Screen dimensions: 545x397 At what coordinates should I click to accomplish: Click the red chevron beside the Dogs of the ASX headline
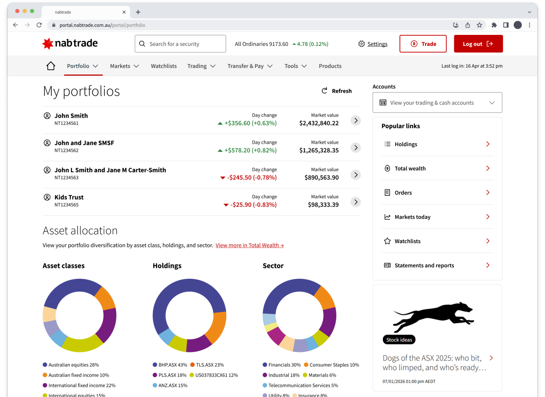tap(491, 358)
